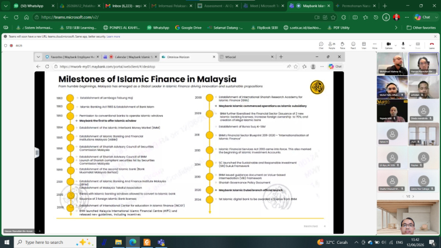Go to next page of participants
441x248 pixels.
tap(413, 196)
